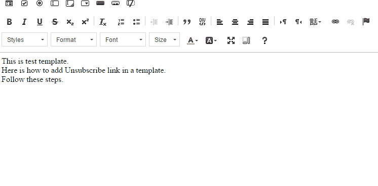This screenshot has width=378, height=186.
Task: Open the Set language dropdown
Action: [315, 22]
